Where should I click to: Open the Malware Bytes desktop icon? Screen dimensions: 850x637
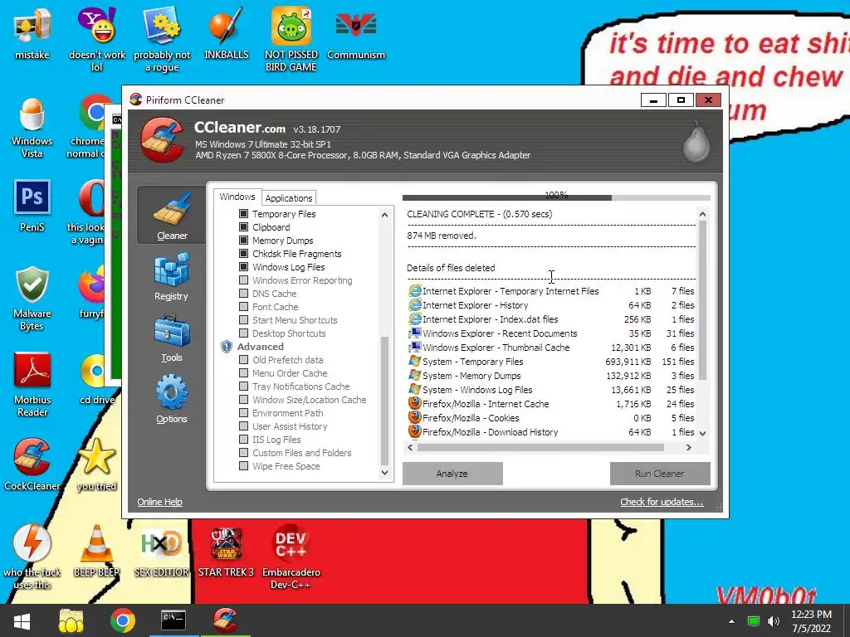[32, 298]
